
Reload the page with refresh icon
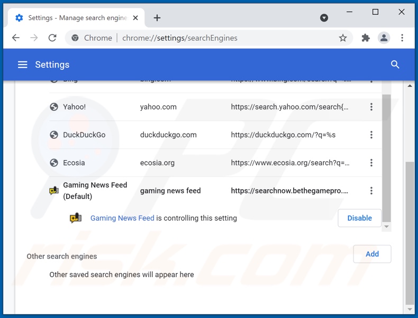tap(52, 38)
